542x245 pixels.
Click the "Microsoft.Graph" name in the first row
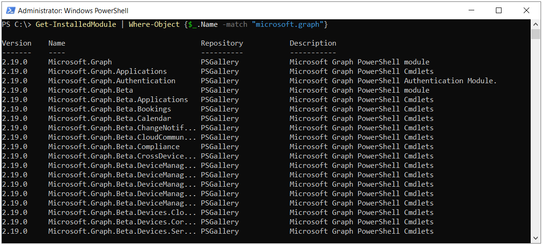(x=80, y=62)
